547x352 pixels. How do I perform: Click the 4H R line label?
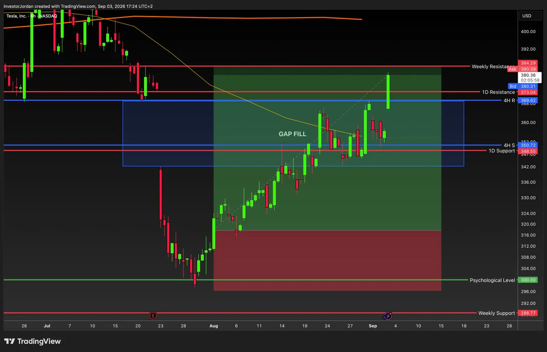click(x=509, y=100)
